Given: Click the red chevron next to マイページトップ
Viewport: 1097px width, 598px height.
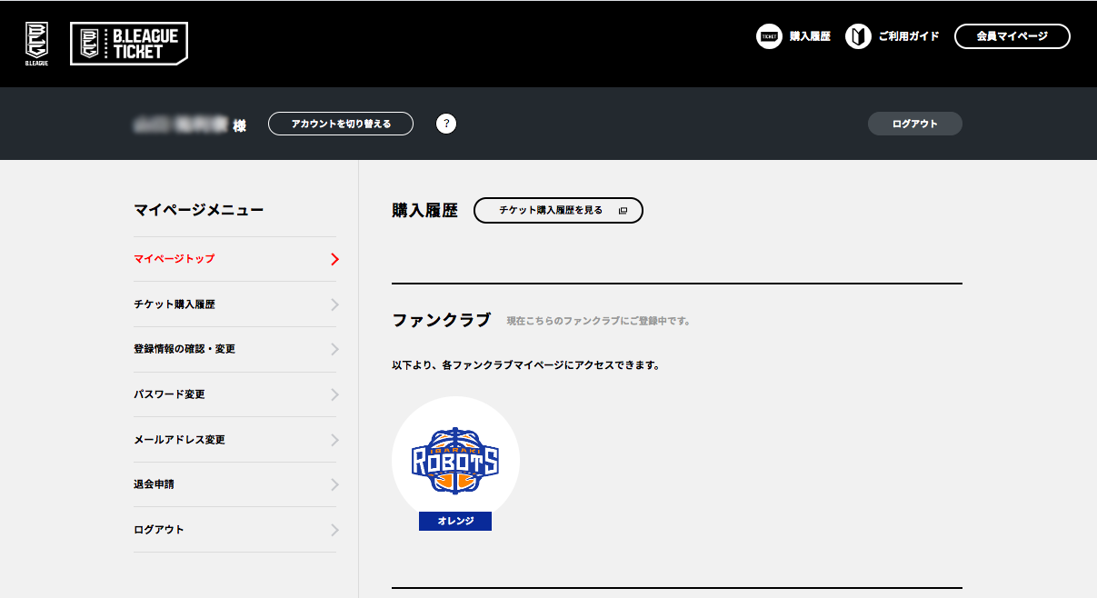Looking at the screenshot, I should (x=334, y=259).
